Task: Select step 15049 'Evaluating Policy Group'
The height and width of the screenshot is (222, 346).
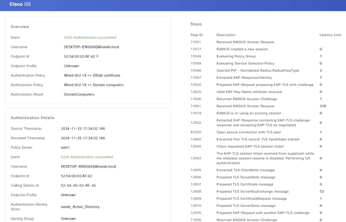Action: point(236,56)
